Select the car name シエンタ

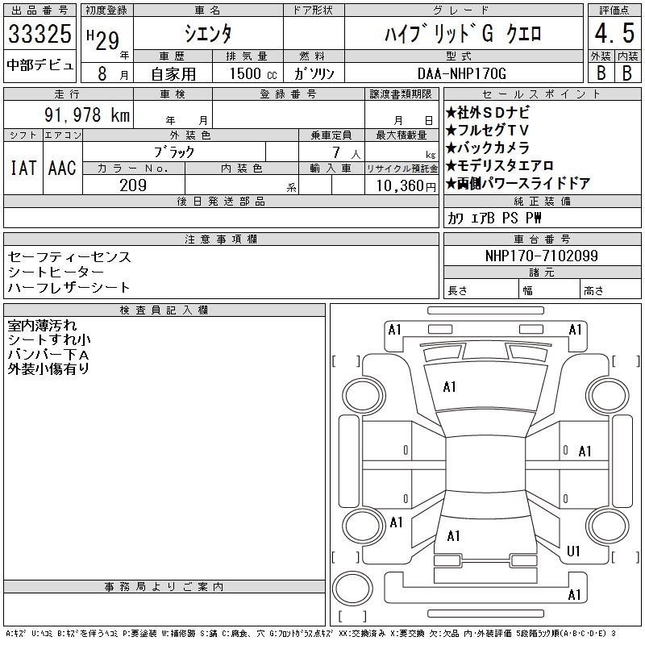208,33
